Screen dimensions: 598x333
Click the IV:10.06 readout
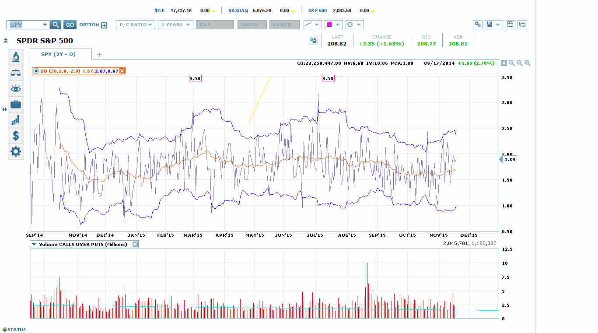tap(376, 63)
